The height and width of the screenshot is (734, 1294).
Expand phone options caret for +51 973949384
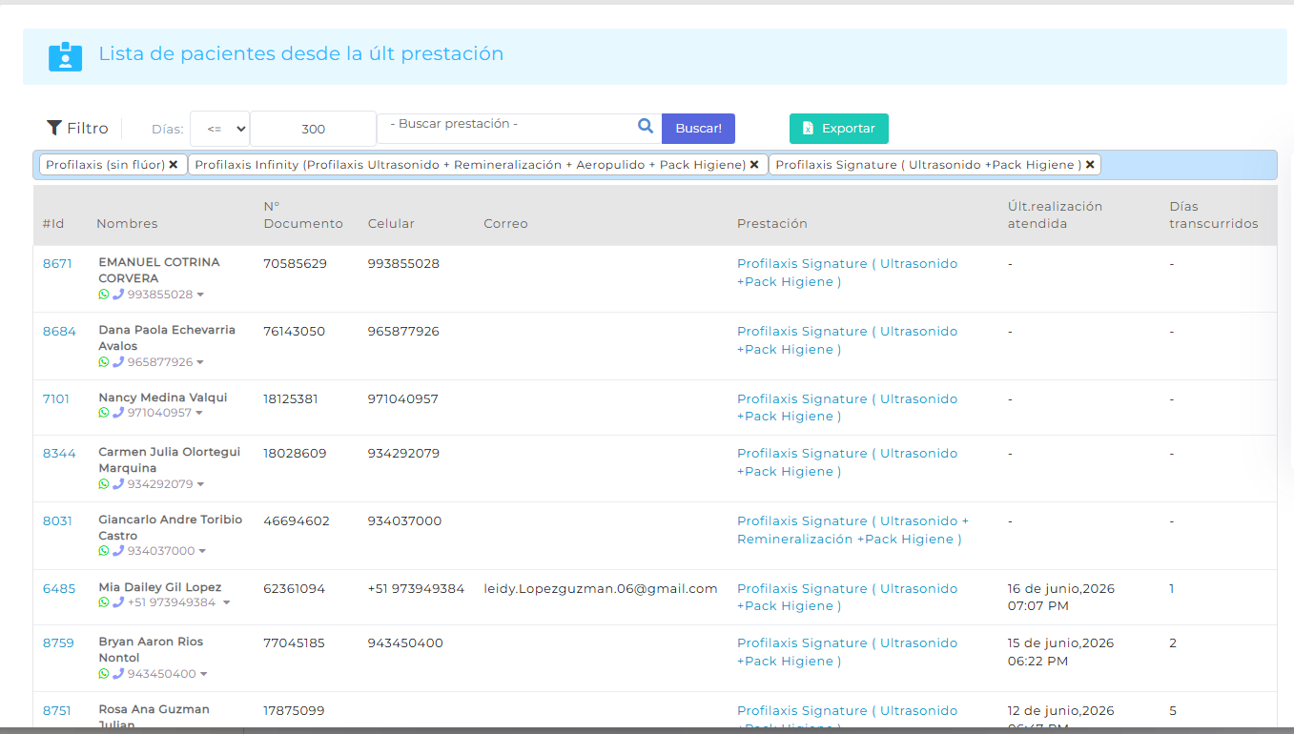point(226,603)
